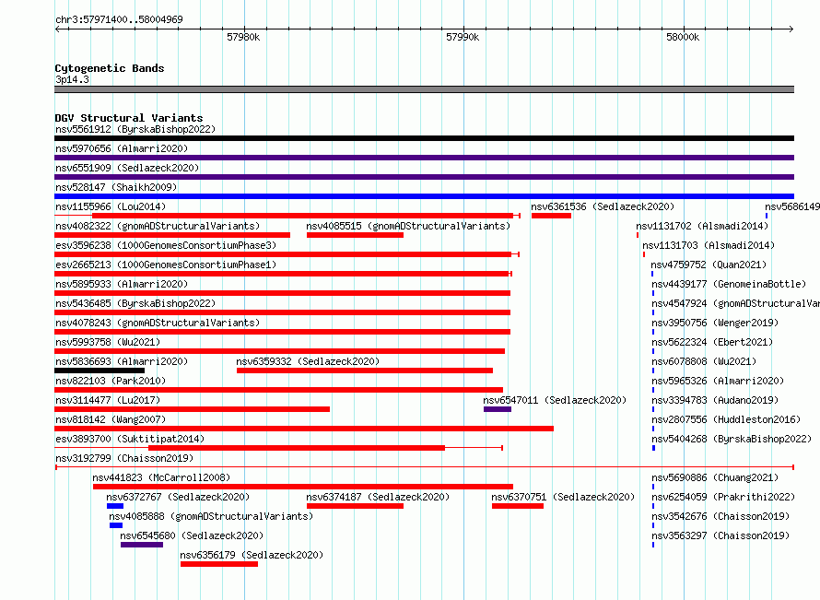Open variant nsv3394783 (Audano2019) label
This screenshot has height=600, width=820.
pyautogui.click(x=715, y=400)
